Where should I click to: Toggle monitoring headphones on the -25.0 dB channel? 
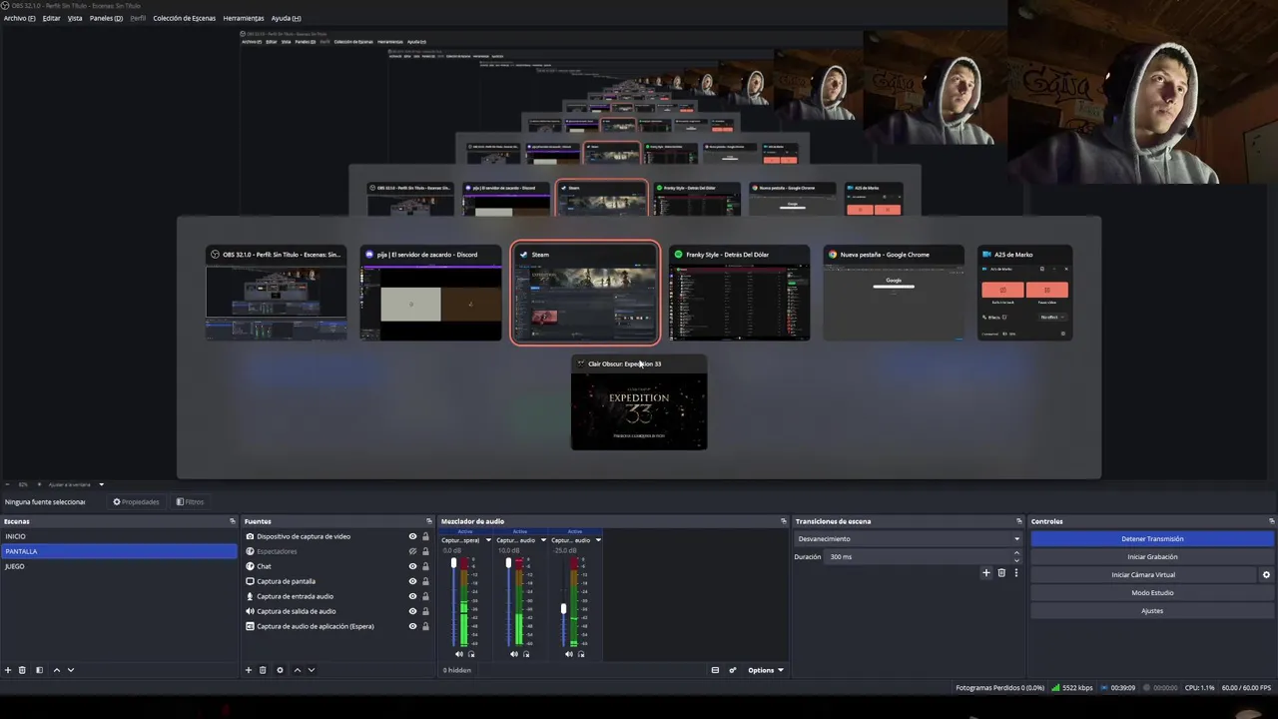(581, 654)
